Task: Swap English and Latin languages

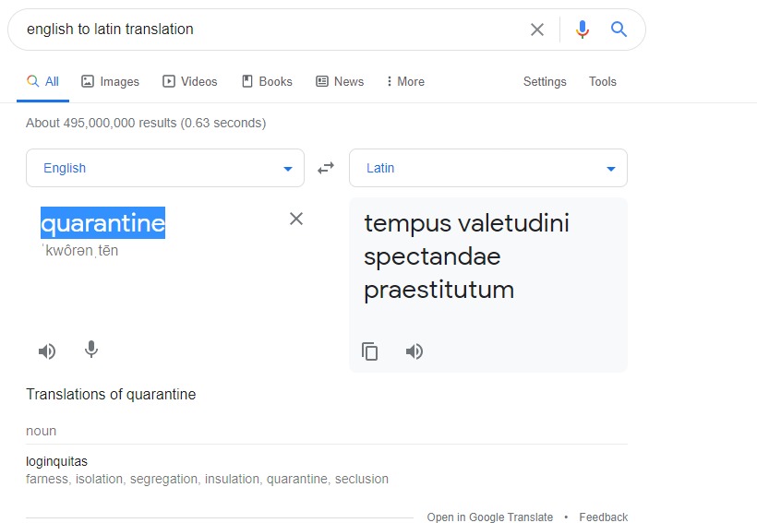Action: tap(326, 168)
